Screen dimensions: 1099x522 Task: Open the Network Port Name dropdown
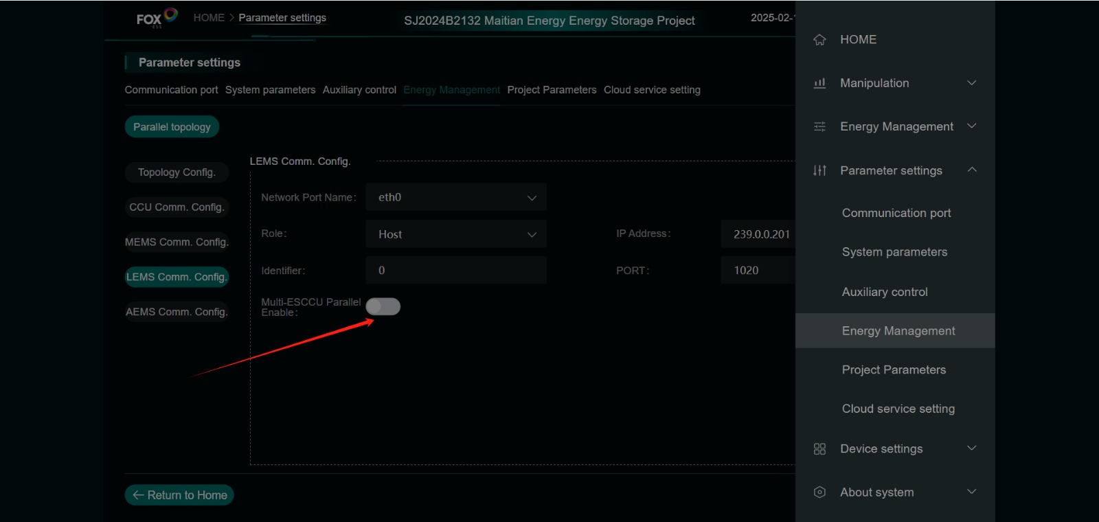click(x=456, y=197)
